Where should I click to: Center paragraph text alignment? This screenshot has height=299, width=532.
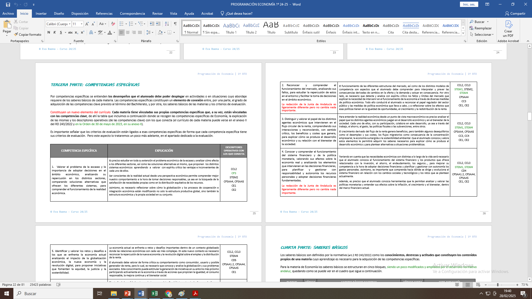tap(128, 33)
